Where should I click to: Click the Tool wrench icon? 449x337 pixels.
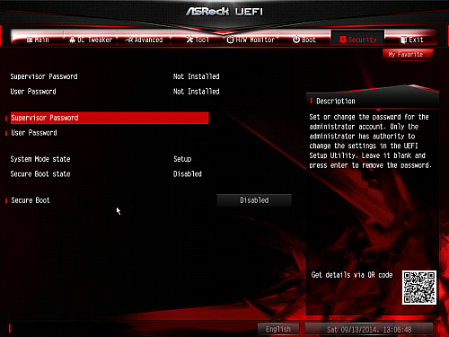(x=189, y=40)
